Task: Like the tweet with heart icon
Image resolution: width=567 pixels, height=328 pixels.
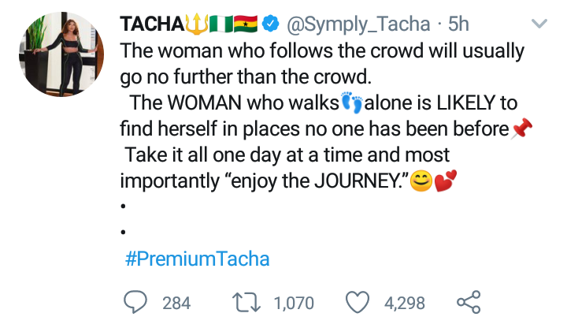Action: point(358,302)
